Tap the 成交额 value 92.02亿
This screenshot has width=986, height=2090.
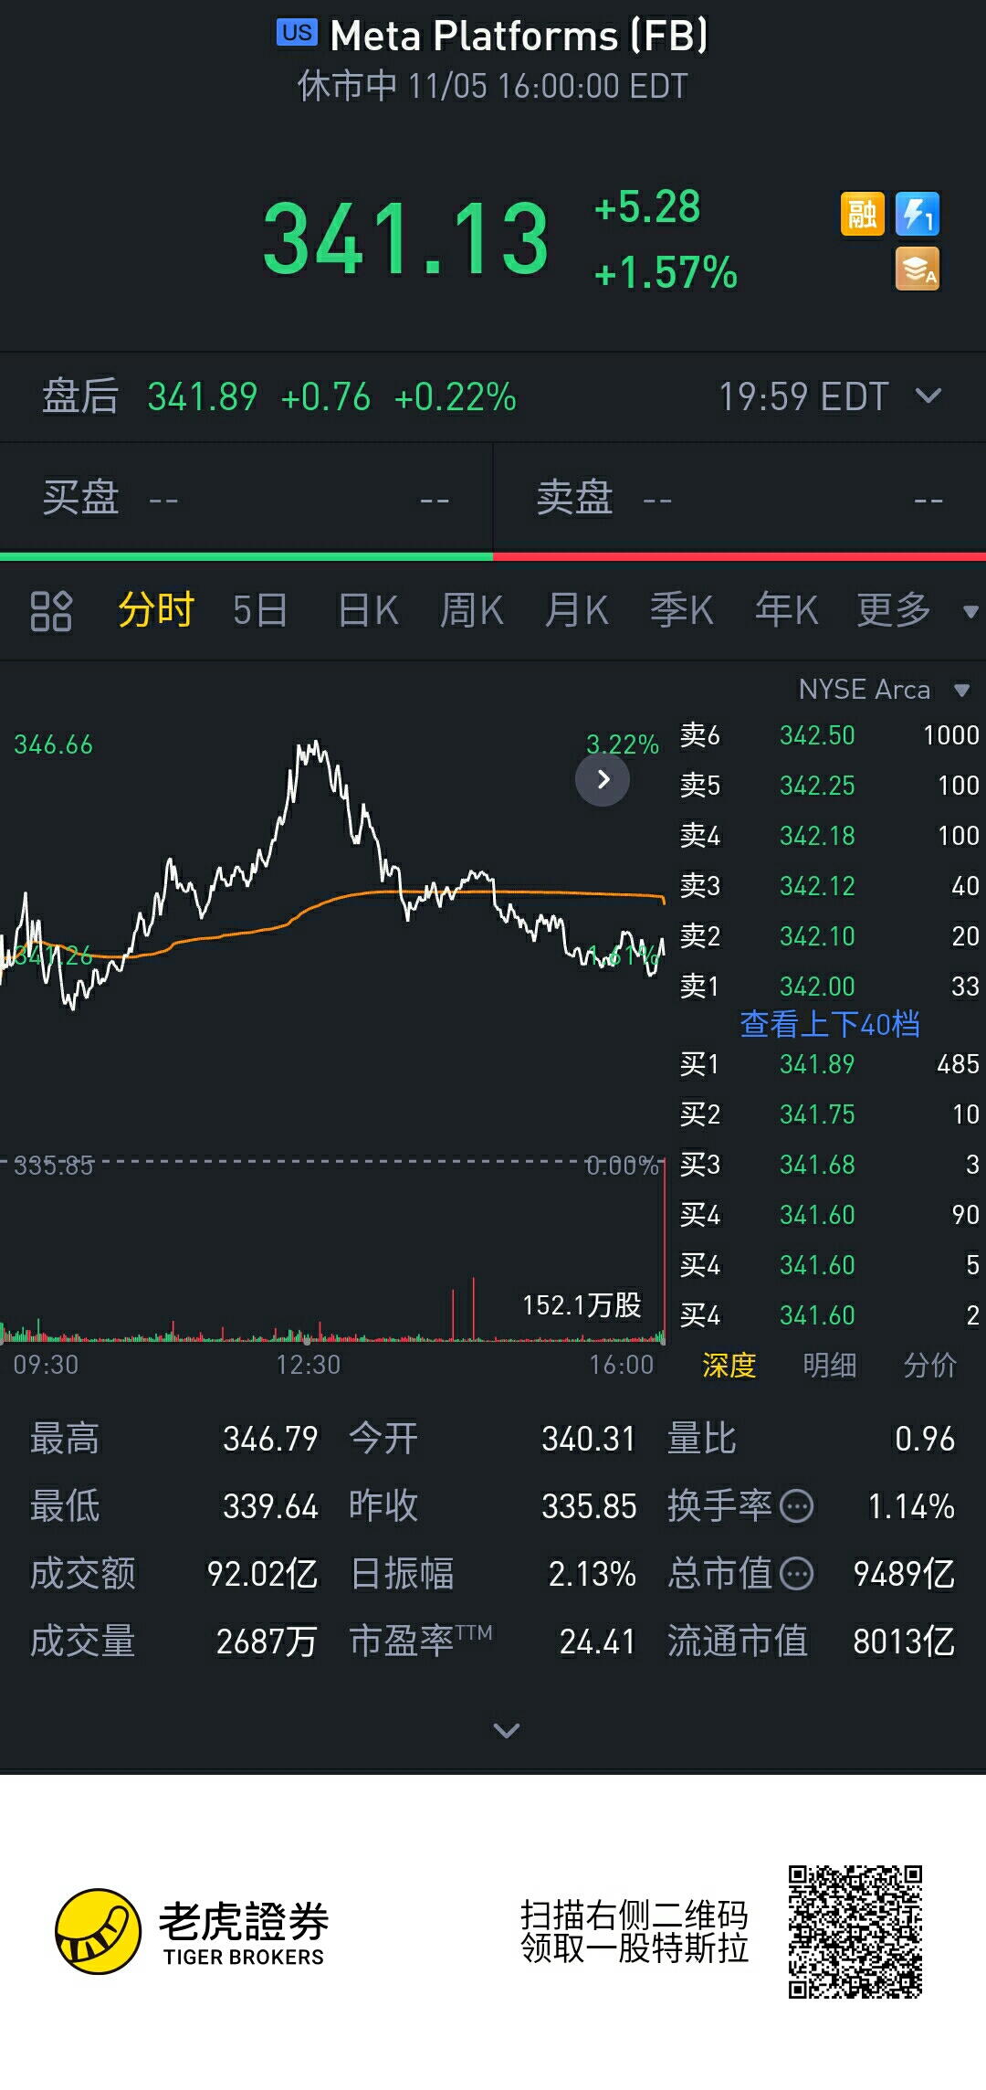tap(262, 1574)
